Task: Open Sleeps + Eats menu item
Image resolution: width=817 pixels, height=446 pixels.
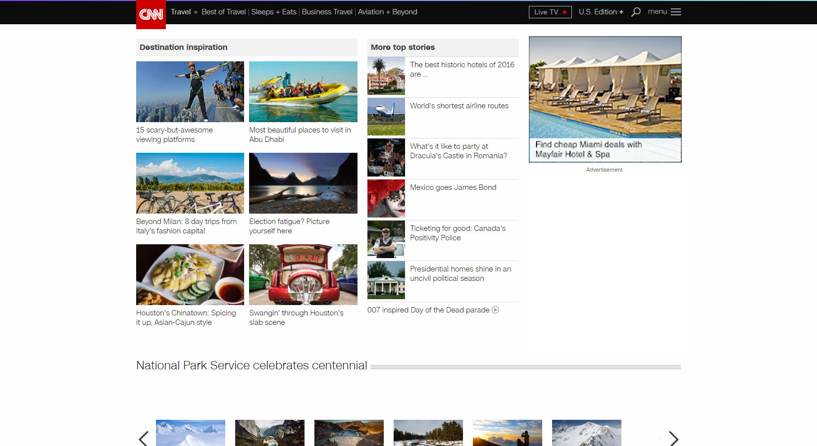Action: click(x=274, y=12)
